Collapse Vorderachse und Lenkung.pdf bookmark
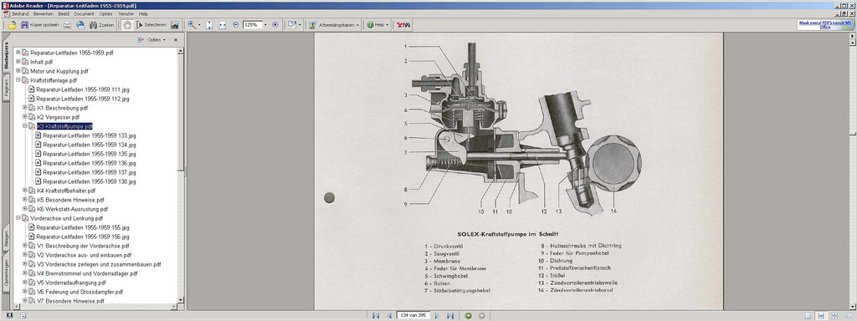Viewport: 857px width, 321px height. pyautogui.click(x=18, y=218)
